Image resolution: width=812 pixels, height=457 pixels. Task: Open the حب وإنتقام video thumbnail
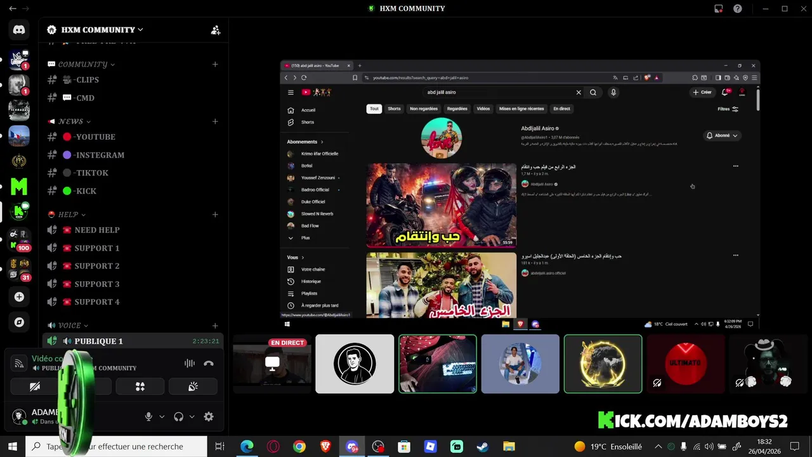click(442, 206)
